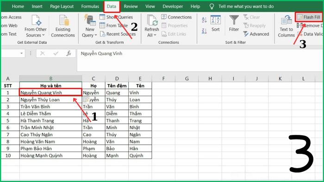Select cell Nhật in column E
This screenshot has width=324, height=182.
point(140,127)
